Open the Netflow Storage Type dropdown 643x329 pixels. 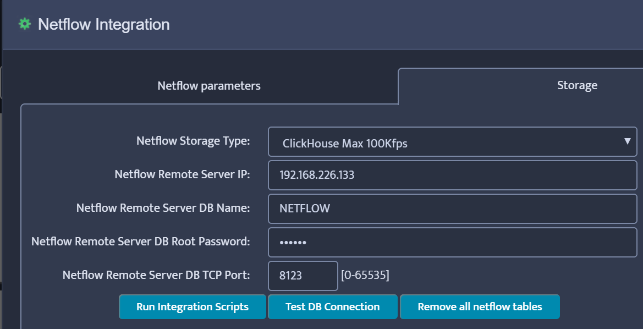click(452, 141)
